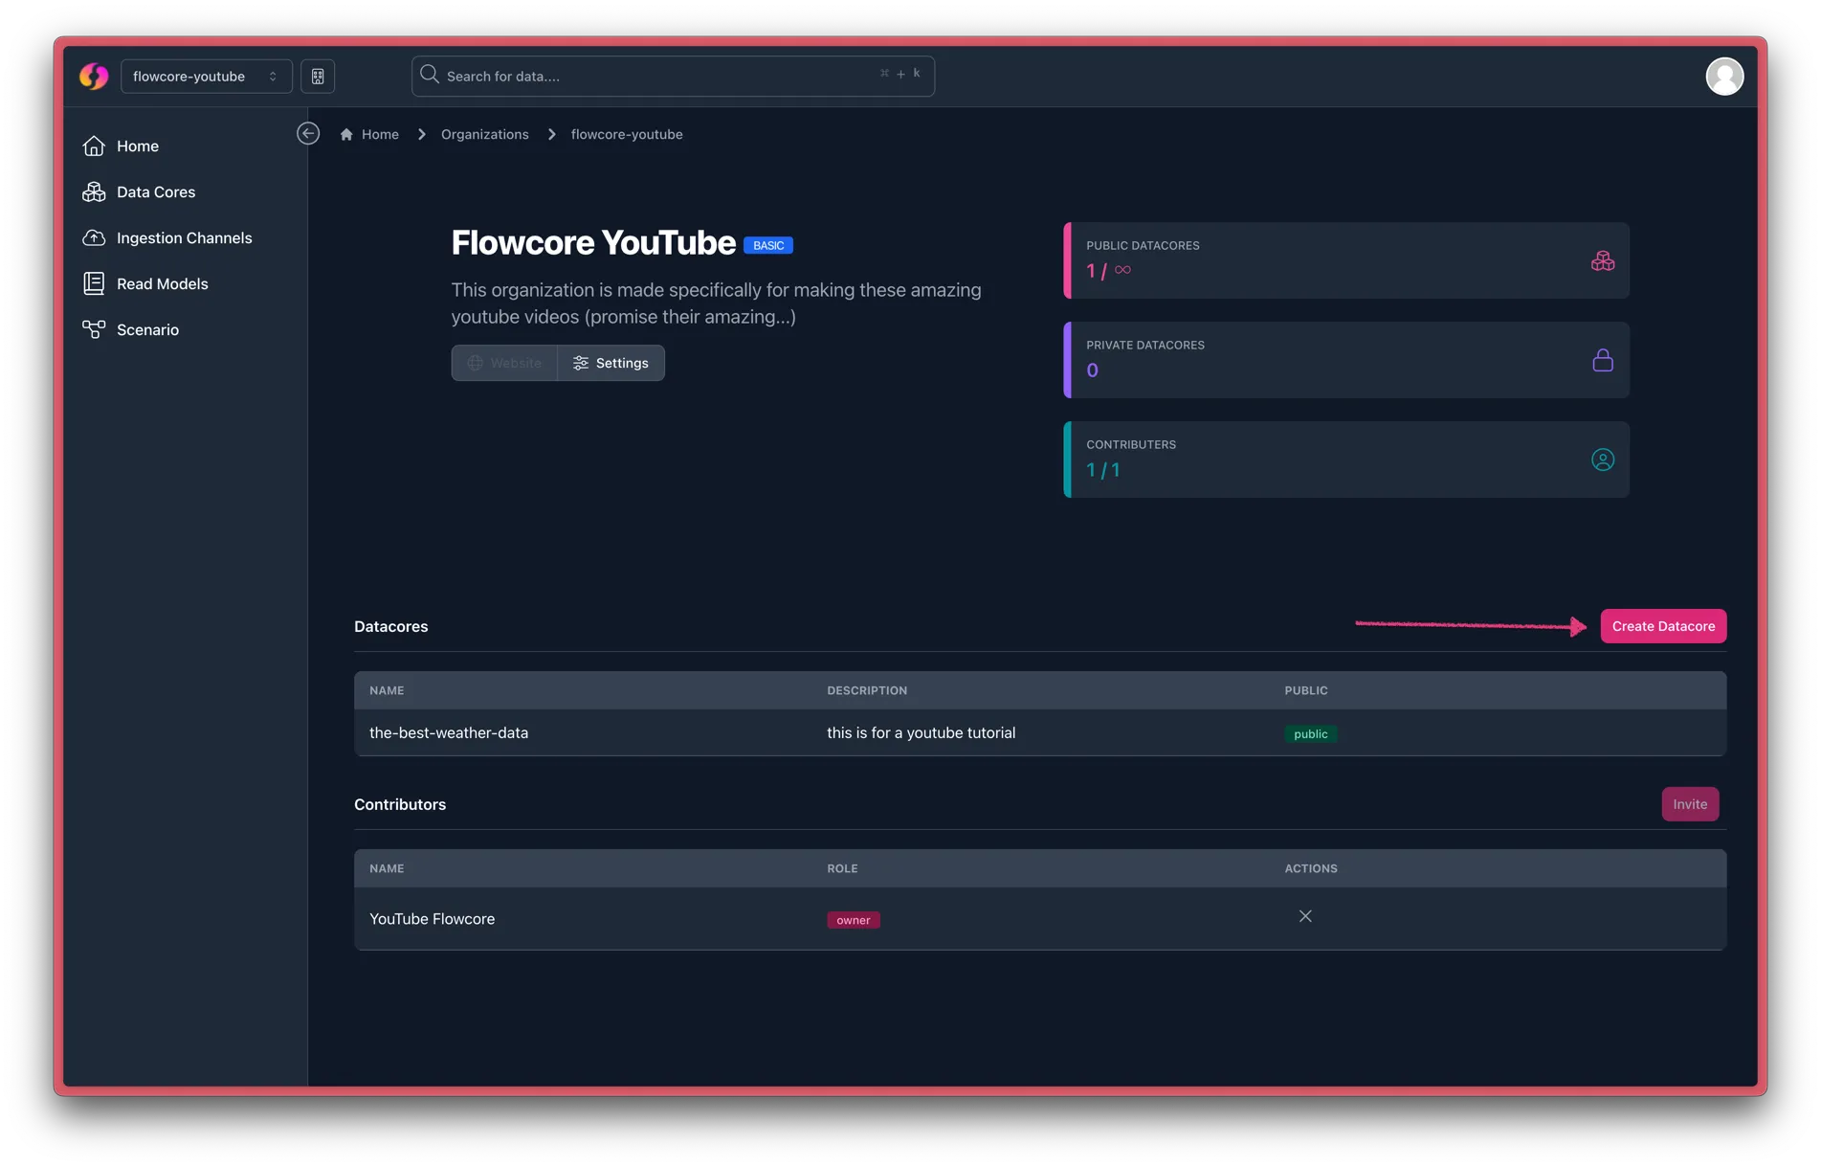Click the ROLE column header
Viewport: 1821px width, 1167px height.
click(842, 868)
